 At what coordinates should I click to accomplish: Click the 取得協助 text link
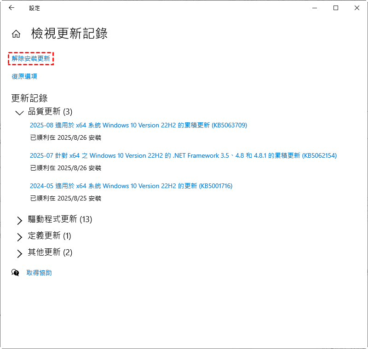click(39, 273)
